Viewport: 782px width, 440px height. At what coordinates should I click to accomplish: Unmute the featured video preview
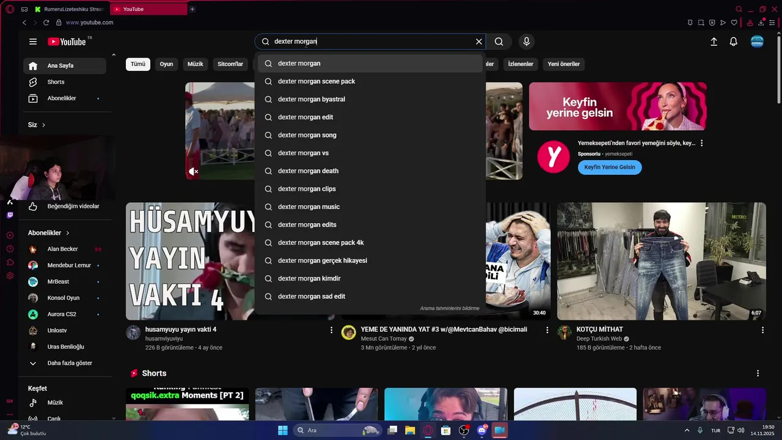[193, 172]
